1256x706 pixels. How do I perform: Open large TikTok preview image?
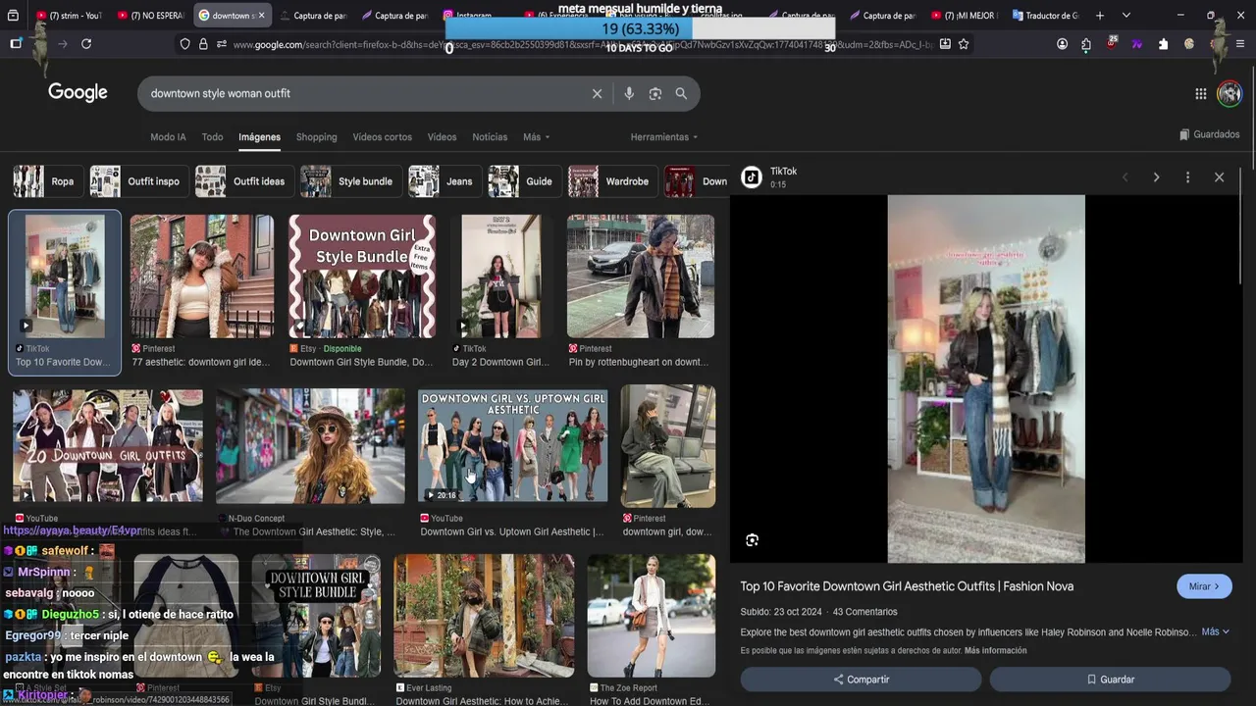tap(986, 378)
